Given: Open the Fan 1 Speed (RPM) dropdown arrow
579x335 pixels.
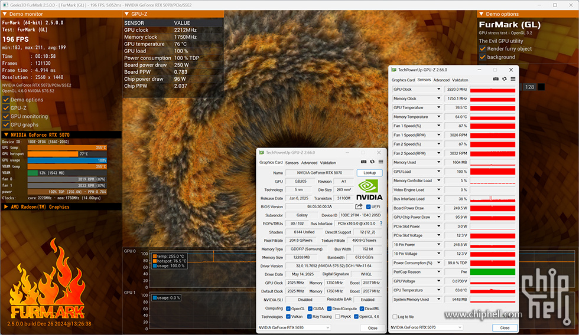Looking at the screenshot, I should pyautogui.click(x=438, y=135).
